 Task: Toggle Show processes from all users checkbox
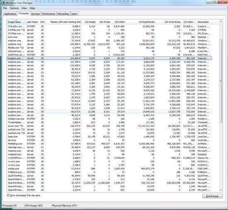pos(8,196)
